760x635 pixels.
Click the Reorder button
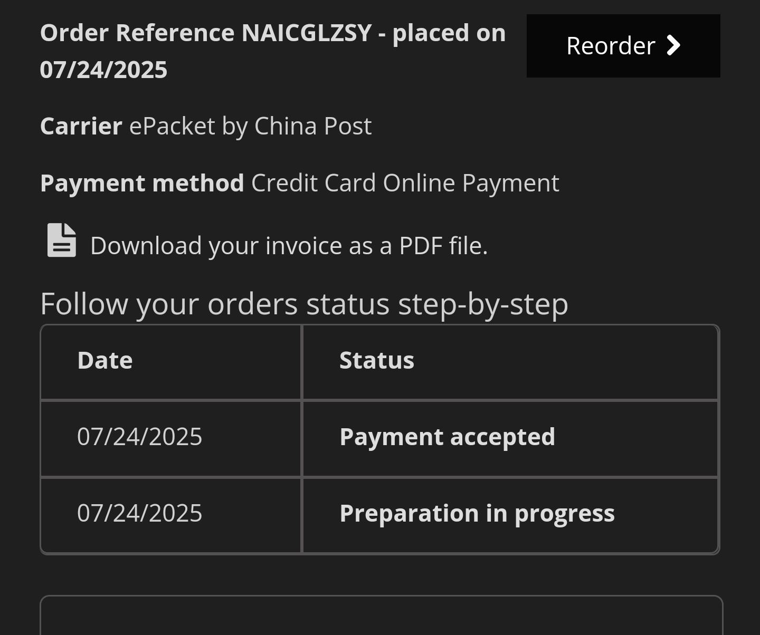coord(623,46)
